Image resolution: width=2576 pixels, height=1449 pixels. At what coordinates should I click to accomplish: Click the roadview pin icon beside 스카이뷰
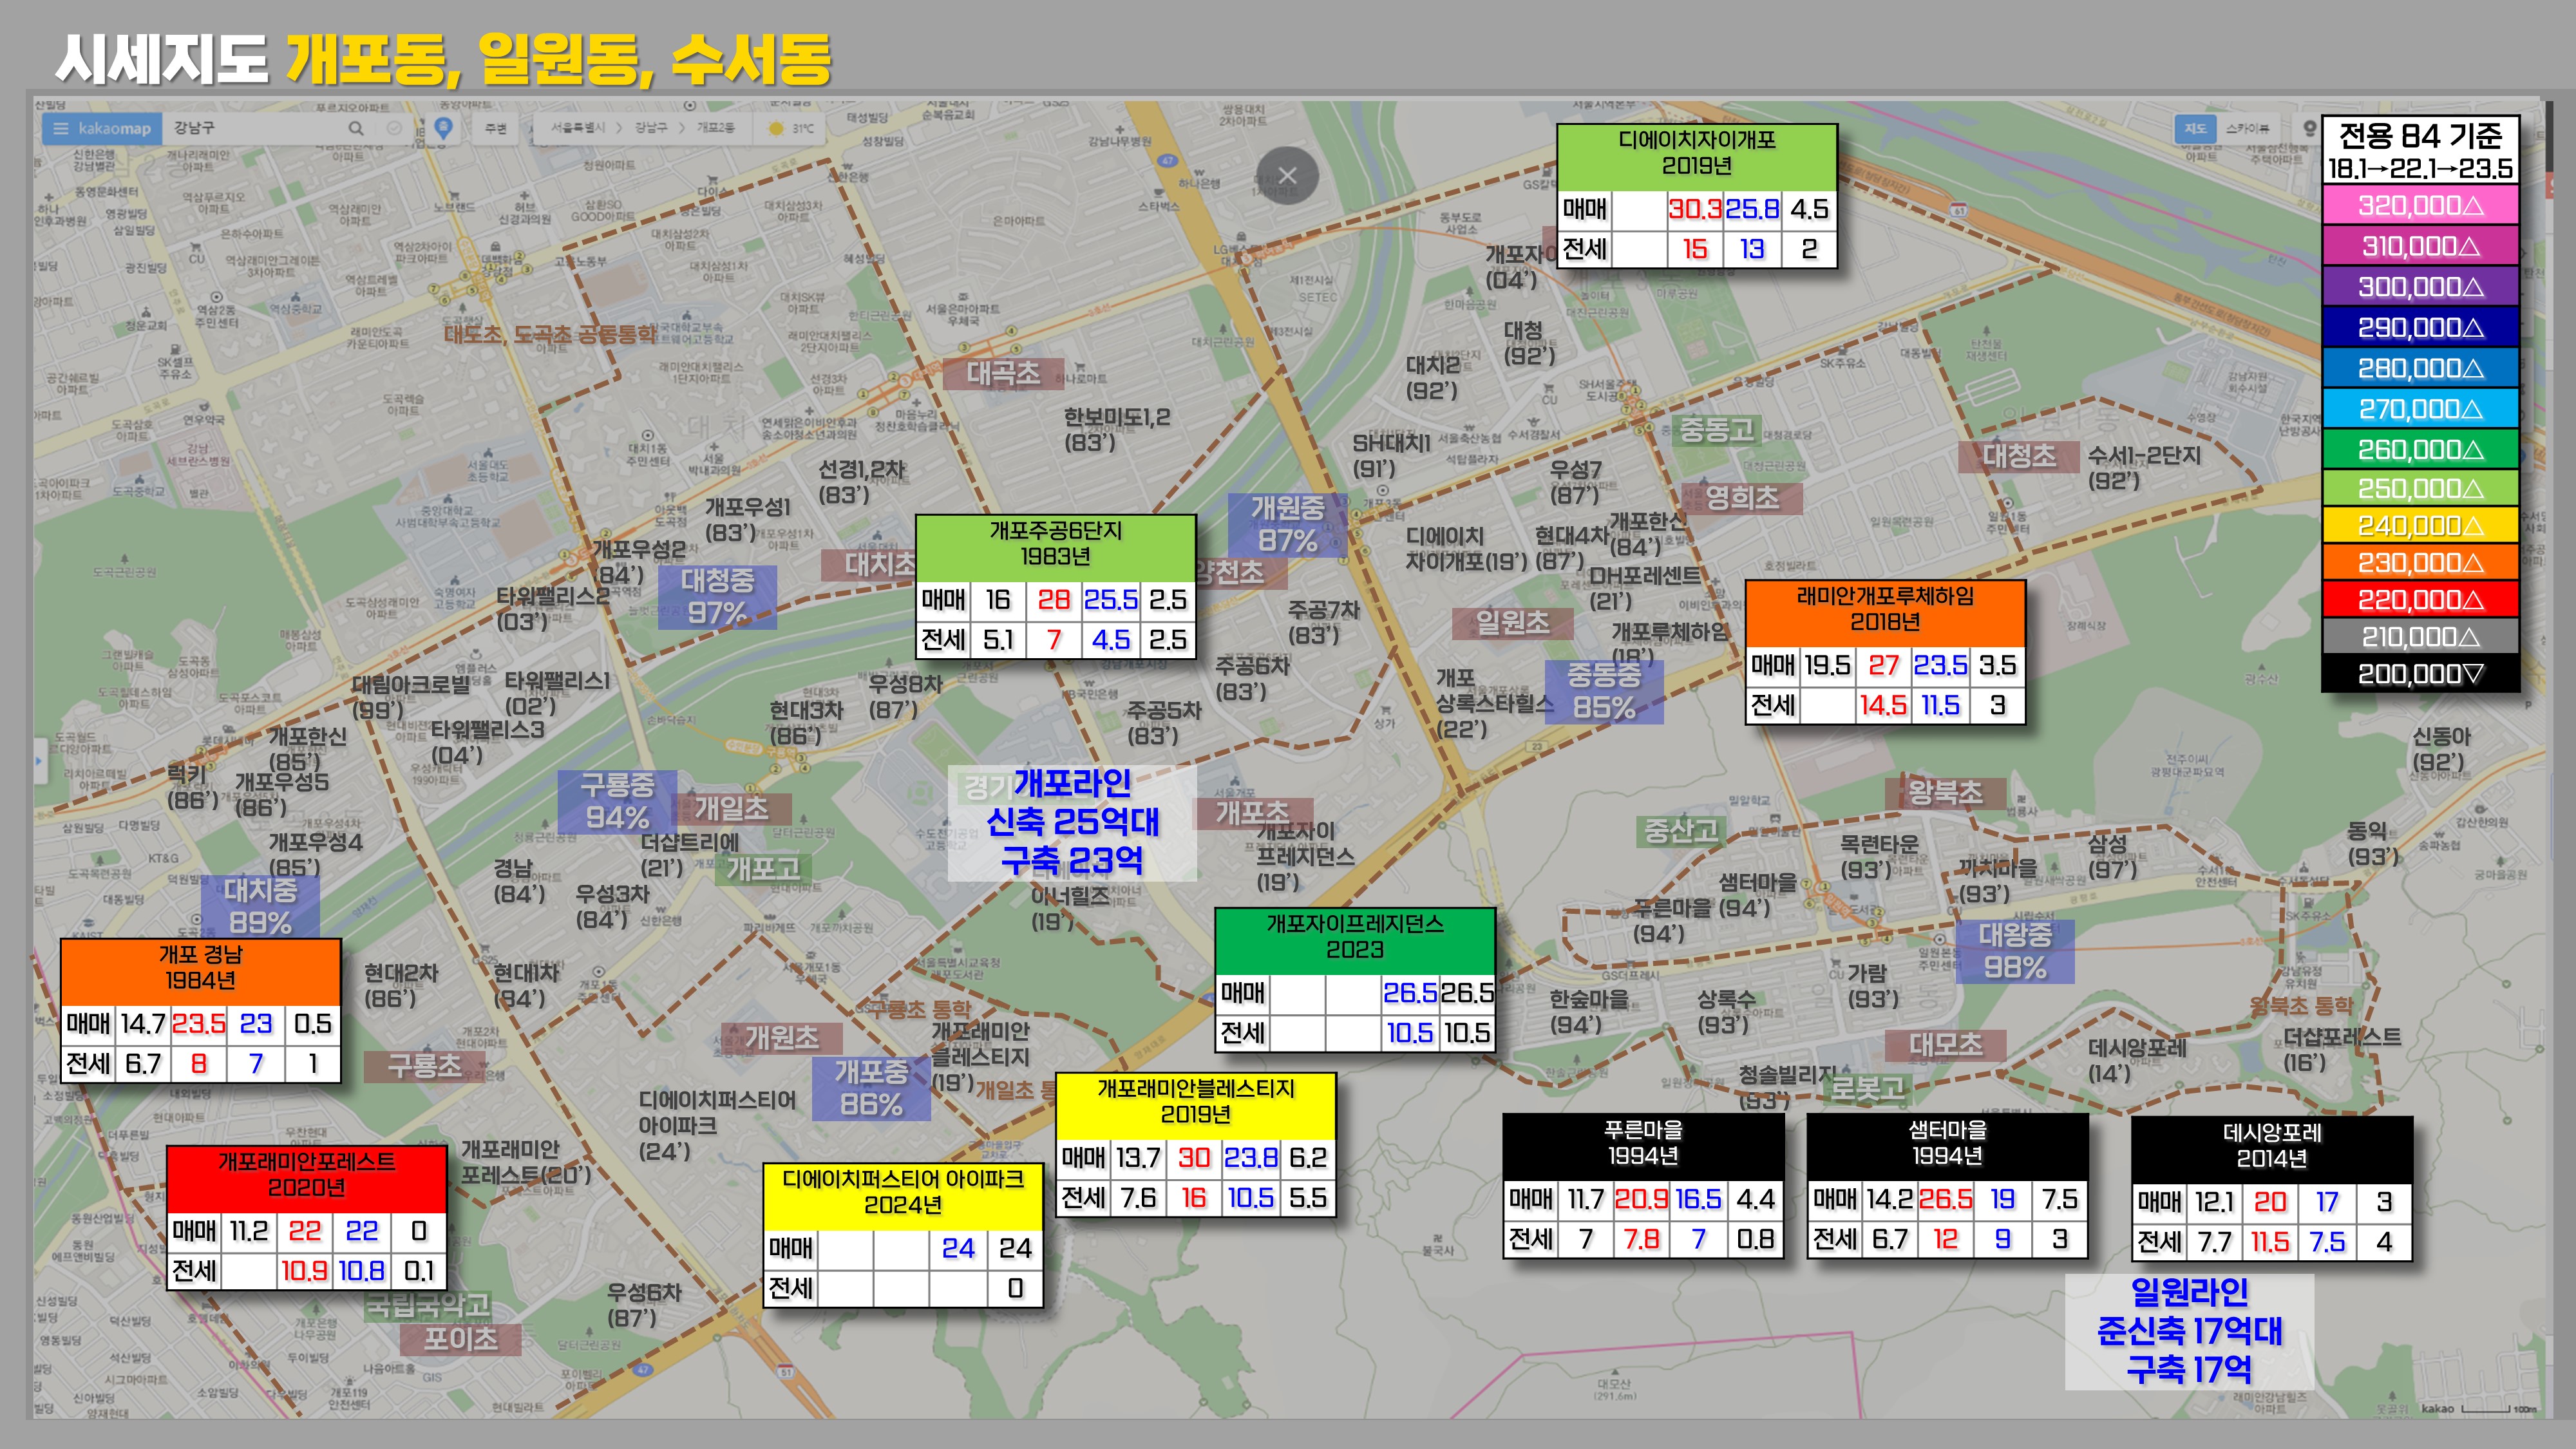tap(2309, 128)
